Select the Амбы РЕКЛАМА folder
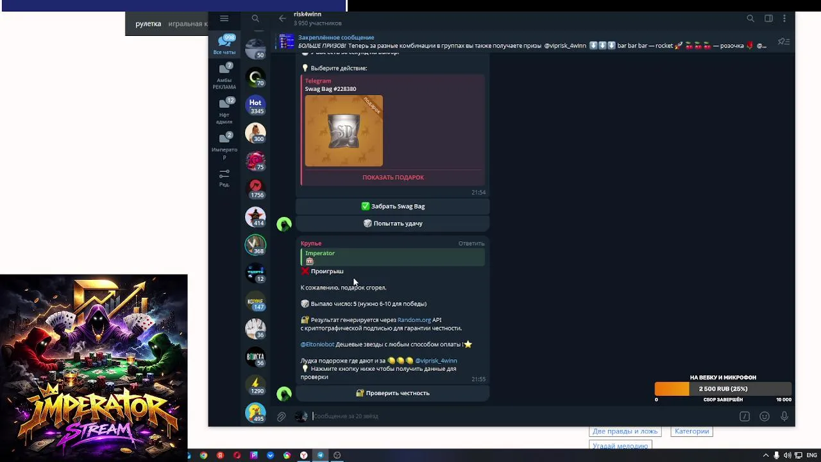This screenshot has height=462, width=821. (x=224, y=76)
